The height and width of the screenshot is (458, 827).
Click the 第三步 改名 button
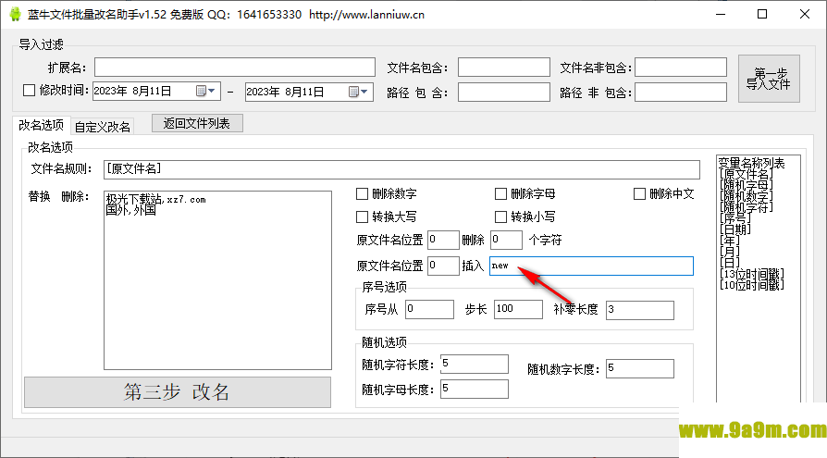178,392
